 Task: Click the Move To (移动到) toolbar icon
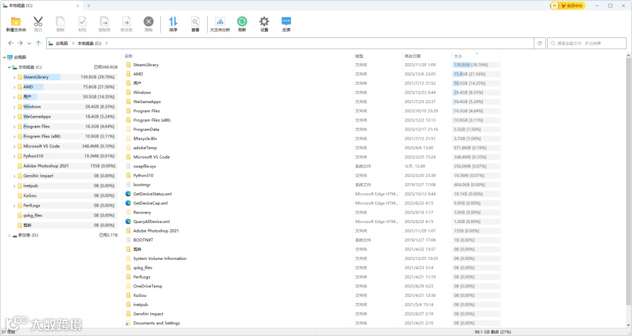(x=126, y=22)
